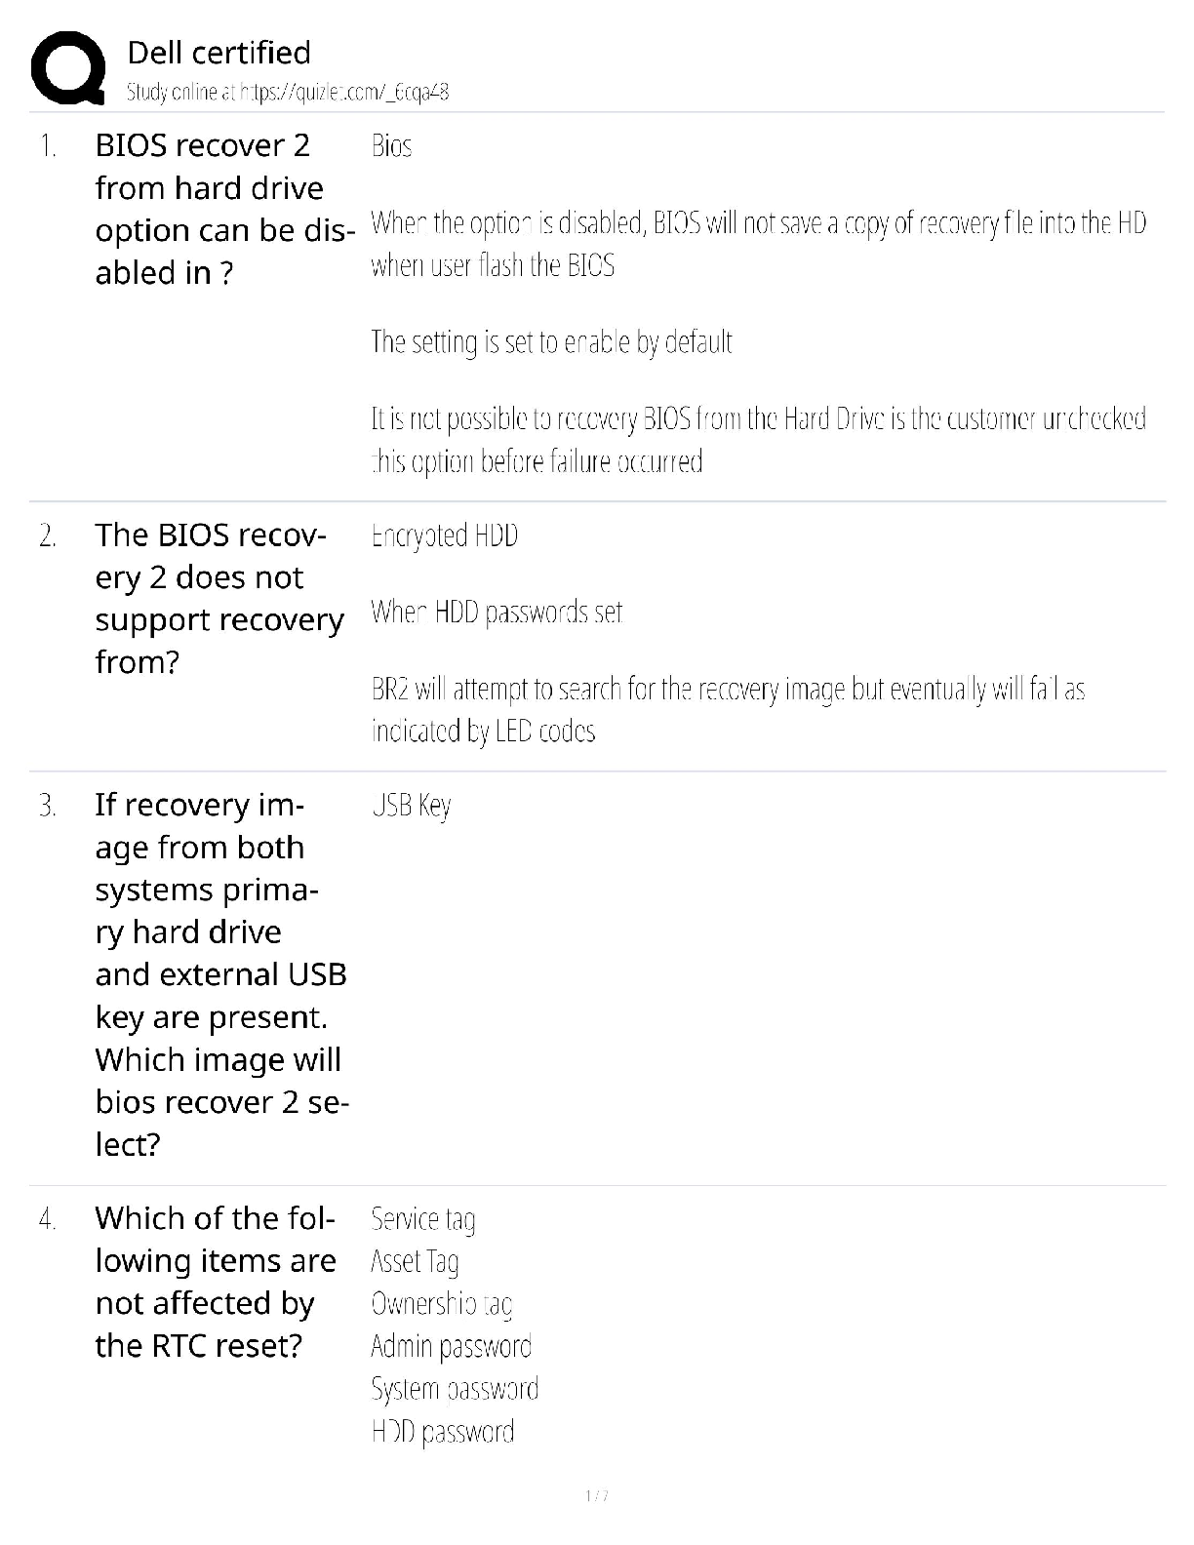Open the quizlet.com study link

(x=288, y=93)
